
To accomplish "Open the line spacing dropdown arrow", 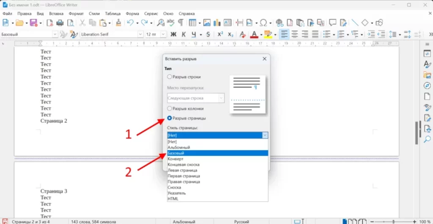I will click(400, 35).
